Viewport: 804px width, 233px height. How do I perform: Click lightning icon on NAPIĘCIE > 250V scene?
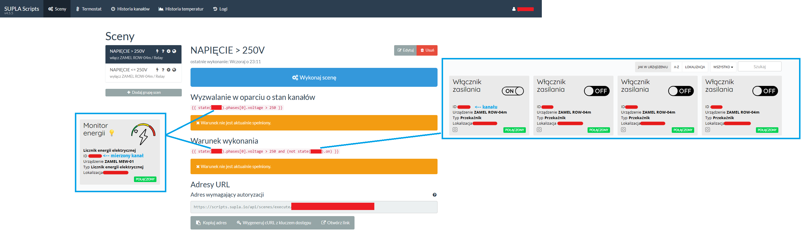tap(157, 51)
